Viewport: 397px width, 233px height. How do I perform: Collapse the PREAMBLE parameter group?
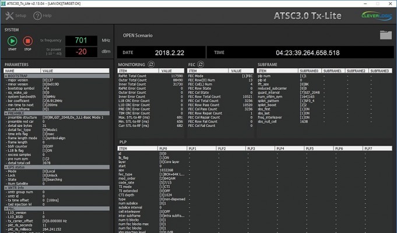57,114
